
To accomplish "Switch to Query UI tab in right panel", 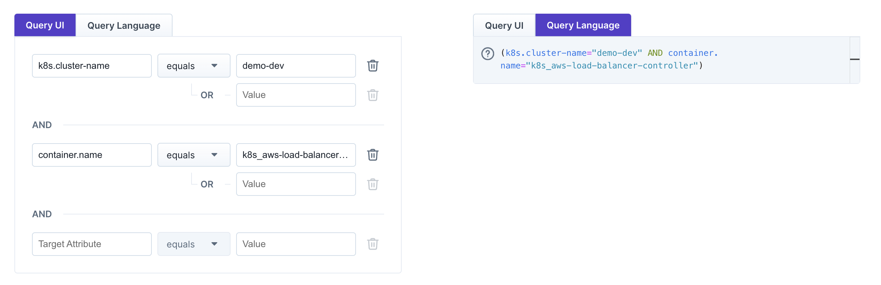I will [x=504, y=25].
